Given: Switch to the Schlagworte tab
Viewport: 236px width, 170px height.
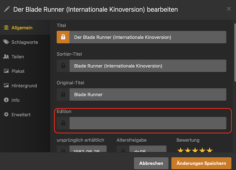Looking at the screenshot, I should tap(25, 42).
